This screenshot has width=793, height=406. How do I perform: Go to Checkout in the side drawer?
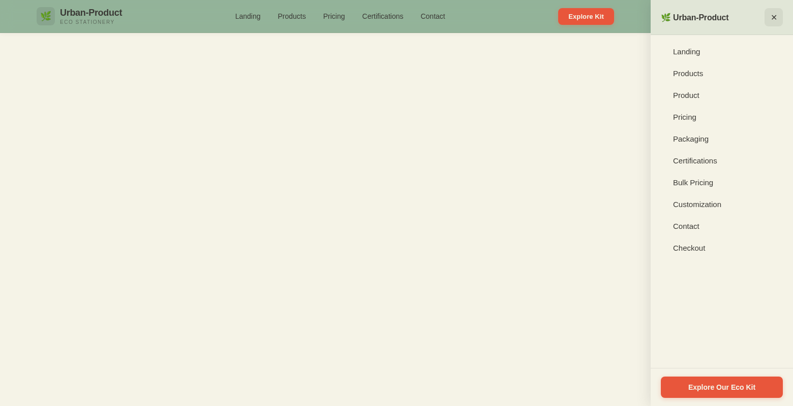pyautogui.click(x=722, y=248)
